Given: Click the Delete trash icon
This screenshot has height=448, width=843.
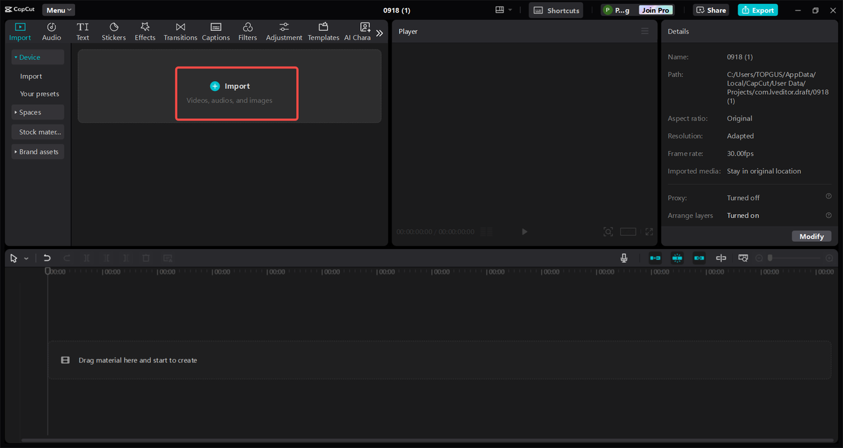Looking at the screenshot, I should (x=146, y=258).
